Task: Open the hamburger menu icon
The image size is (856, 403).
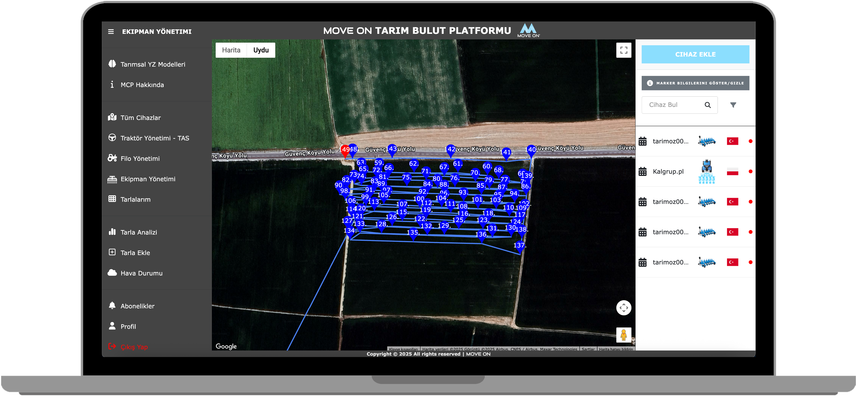Action: click(x=111, y=31)
